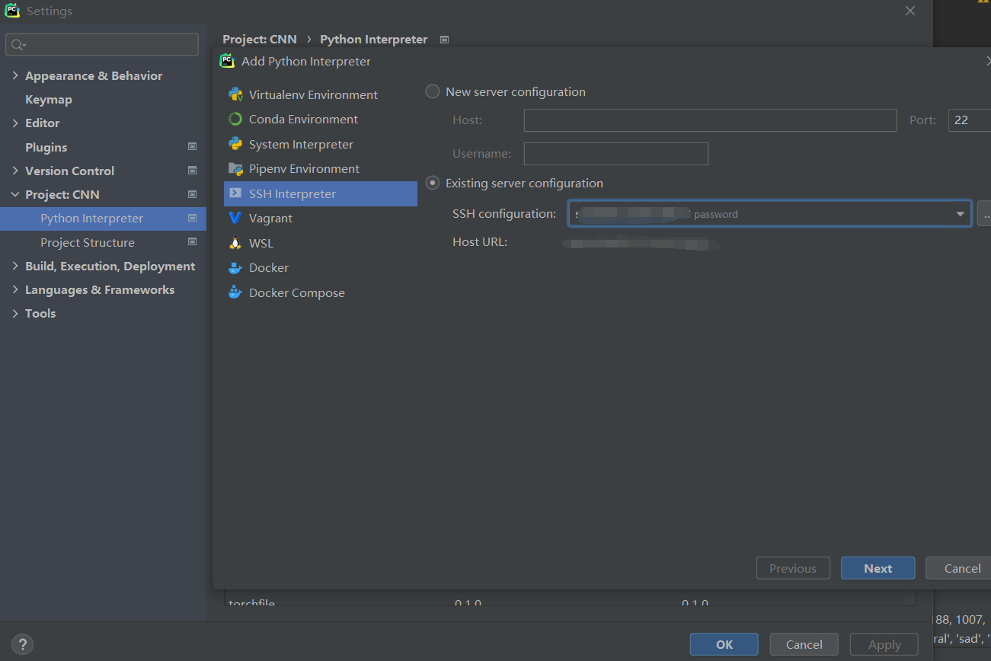
Task: Select the Docker Compose icon
Action: (x=236, y=292)
